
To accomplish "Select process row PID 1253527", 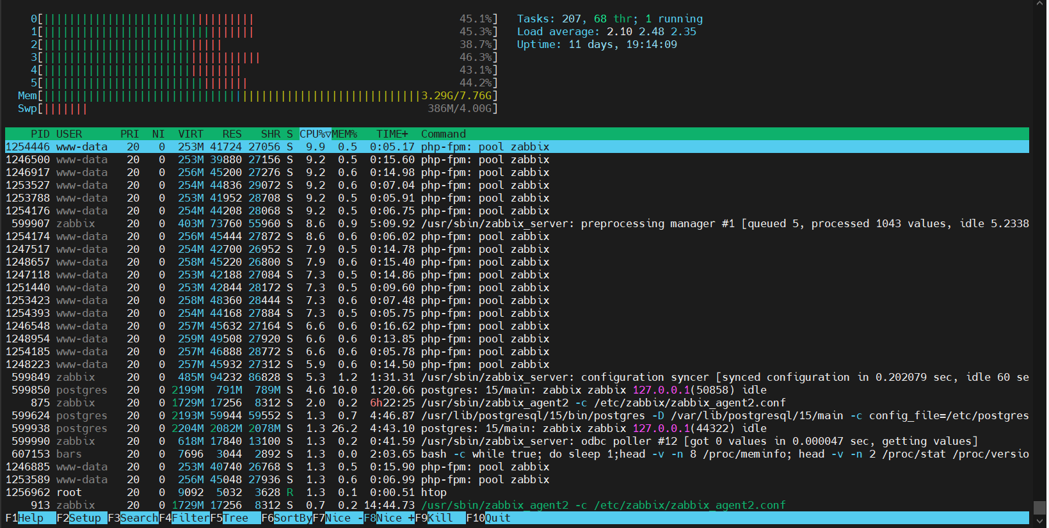I will tap(517, 185).
